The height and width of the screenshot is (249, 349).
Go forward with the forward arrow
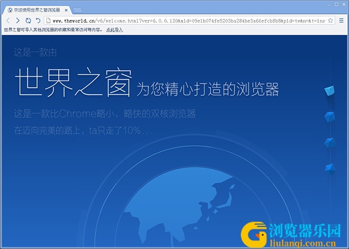click(x=18, y=21)
